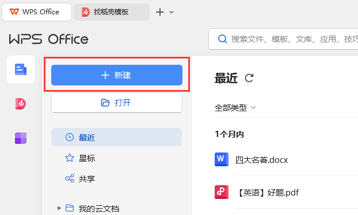358x215 pixels.
Task: Switch to the 找稻壳模板 tab
Action: [112, 12]
